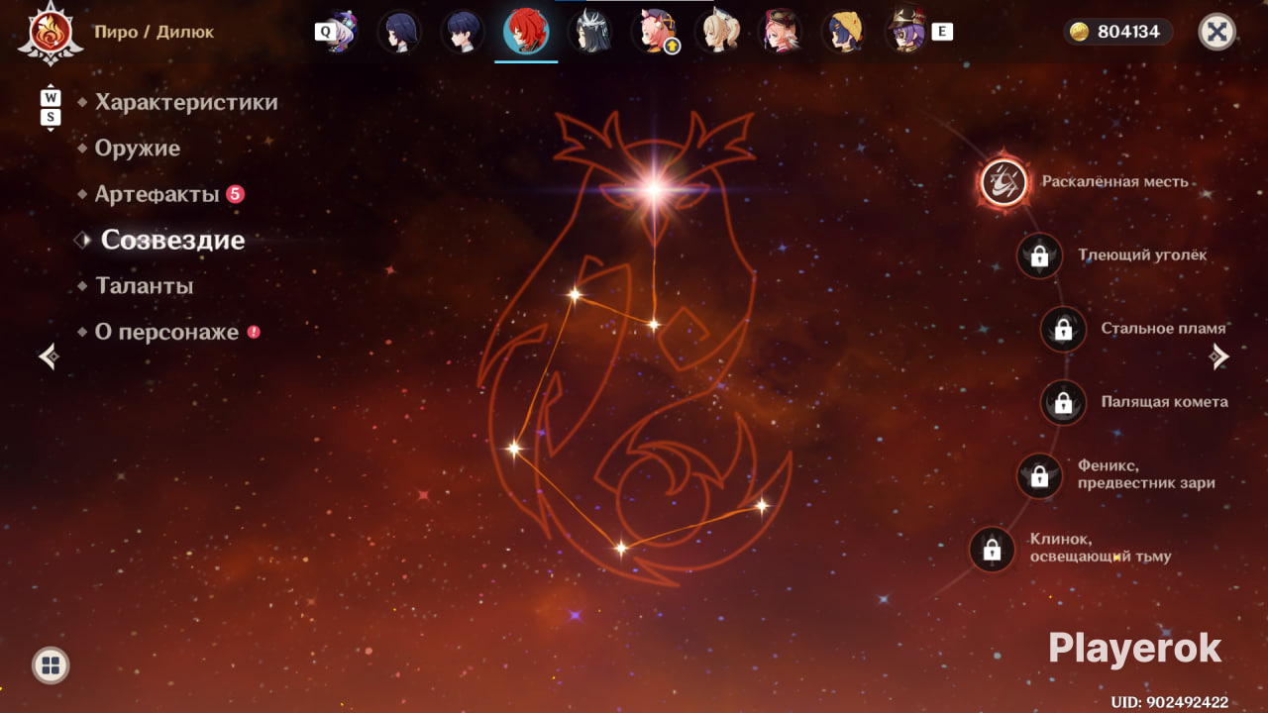The image size is (1268, 713).
Task: Click the red 5 badge on Артефакты
Action: click(235, 194)
